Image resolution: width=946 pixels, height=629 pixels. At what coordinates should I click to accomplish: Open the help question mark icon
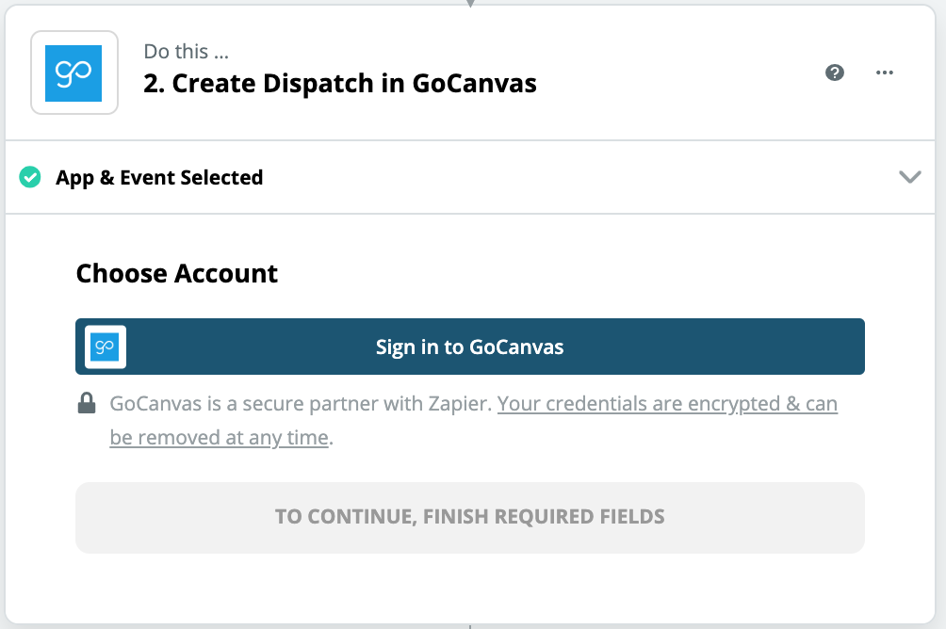[x=834, y=73]
